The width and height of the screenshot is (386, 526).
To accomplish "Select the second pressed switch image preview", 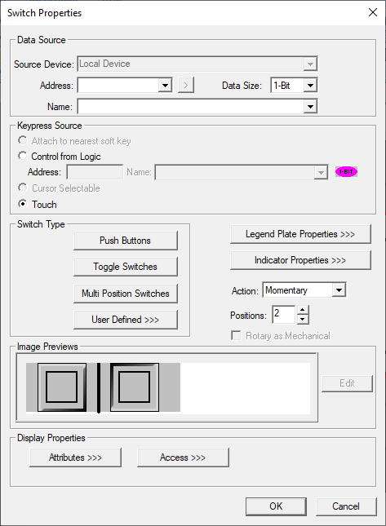I will point(135,387).
